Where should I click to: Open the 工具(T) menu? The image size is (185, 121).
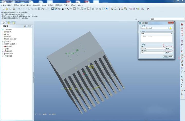pyautogui.click(x=67, y=5)
